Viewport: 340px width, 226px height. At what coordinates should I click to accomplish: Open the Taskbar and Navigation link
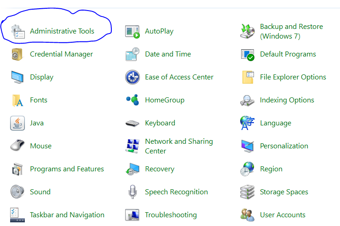pyautogui.click(x=67, y=215)
